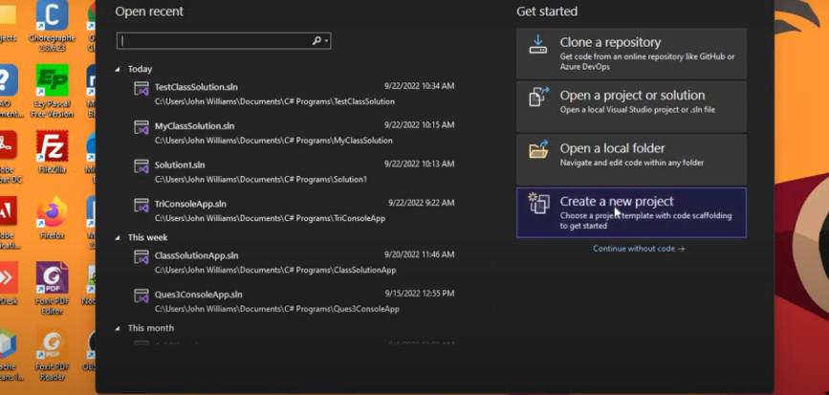Click timestamp 9/22/2022 9:22 AM

[x=422, y=203]
